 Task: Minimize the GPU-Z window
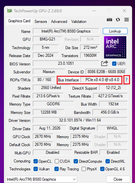coord(94,11)
